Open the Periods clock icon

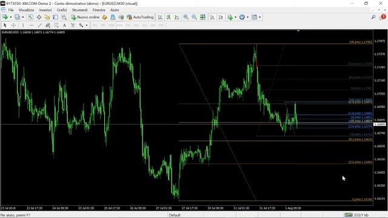(242, 17)
